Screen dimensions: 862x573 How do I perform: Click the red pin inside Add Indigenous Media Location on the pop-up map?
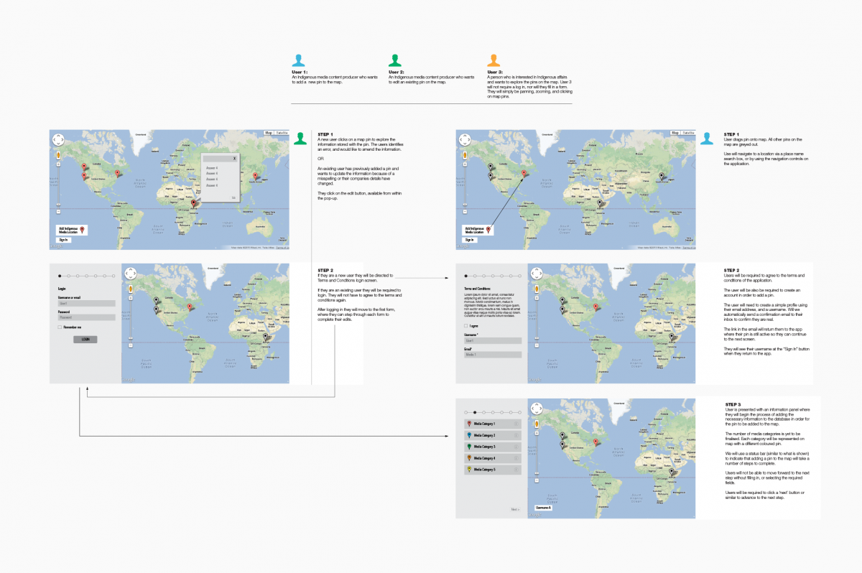83,230
